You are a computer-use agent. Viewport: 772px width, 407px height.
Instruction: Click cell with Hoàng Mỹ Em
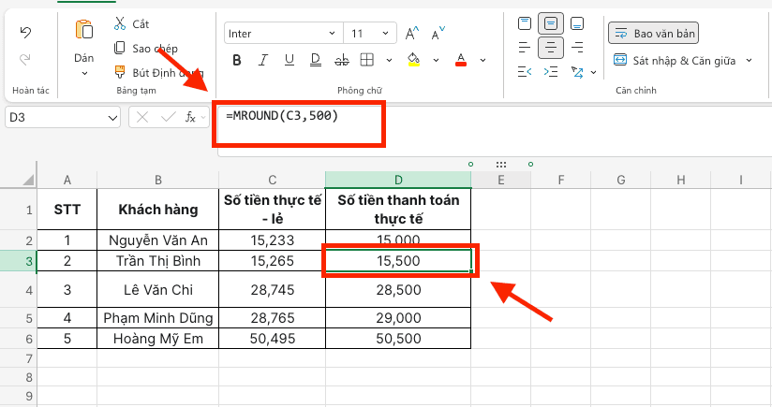click(158, 339)
